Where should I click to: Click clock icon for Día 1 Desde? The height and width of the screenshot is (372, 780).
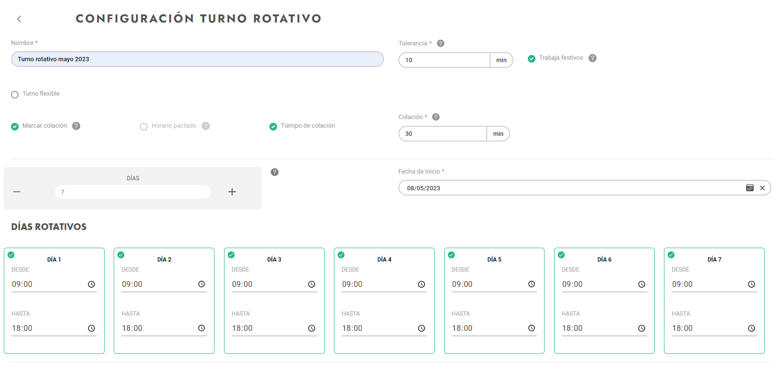(x=91, y=284)
